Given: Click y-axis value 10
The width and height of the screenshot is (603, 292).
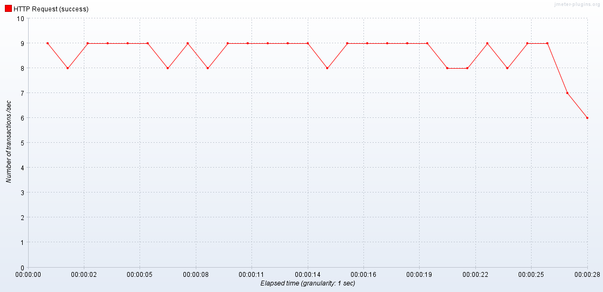Looking at the screenshot, I should click(x=21, y=18).
